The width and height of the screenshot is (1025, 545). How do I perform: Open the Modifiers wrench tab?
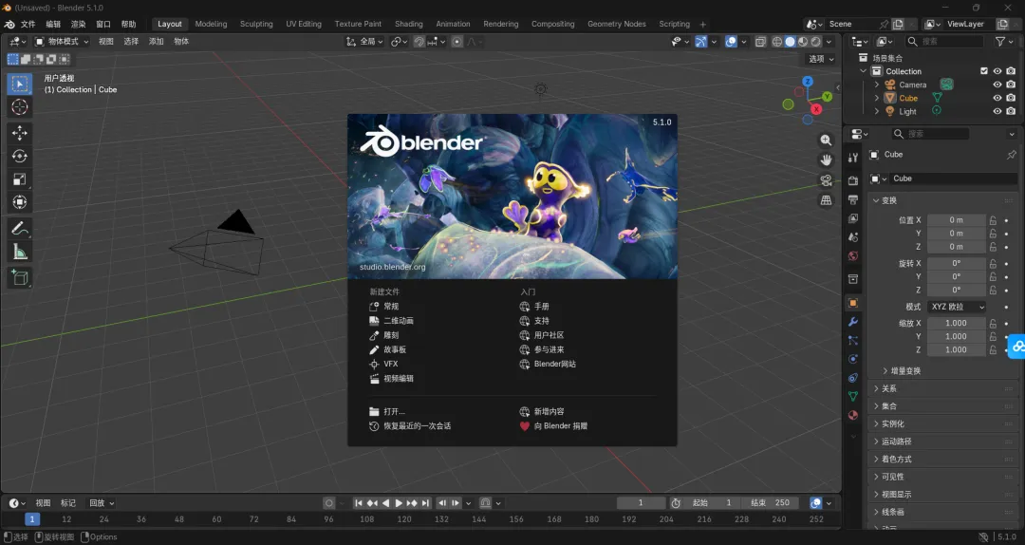(x=853, y=322)
